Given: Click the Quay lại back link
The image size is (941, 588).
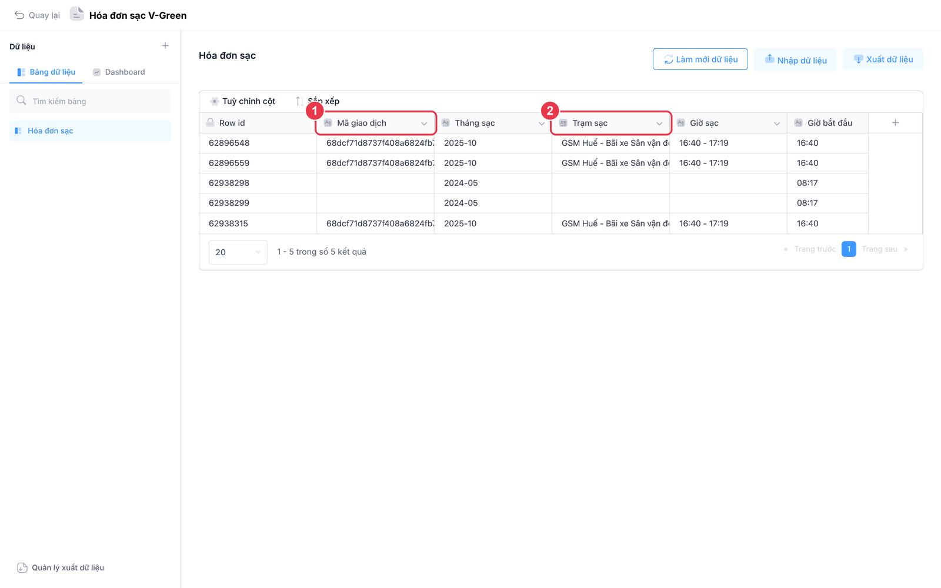Looking at the screenshot, I should [38, 15].
